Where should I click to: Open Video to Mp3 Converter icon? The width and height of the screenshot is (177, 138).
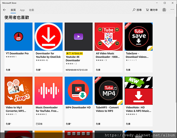point(19,91)
